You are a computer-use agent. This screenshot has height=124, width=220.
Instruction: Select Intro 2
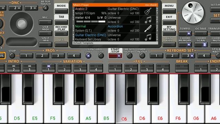pyautogui.click(x=14, y=68)
